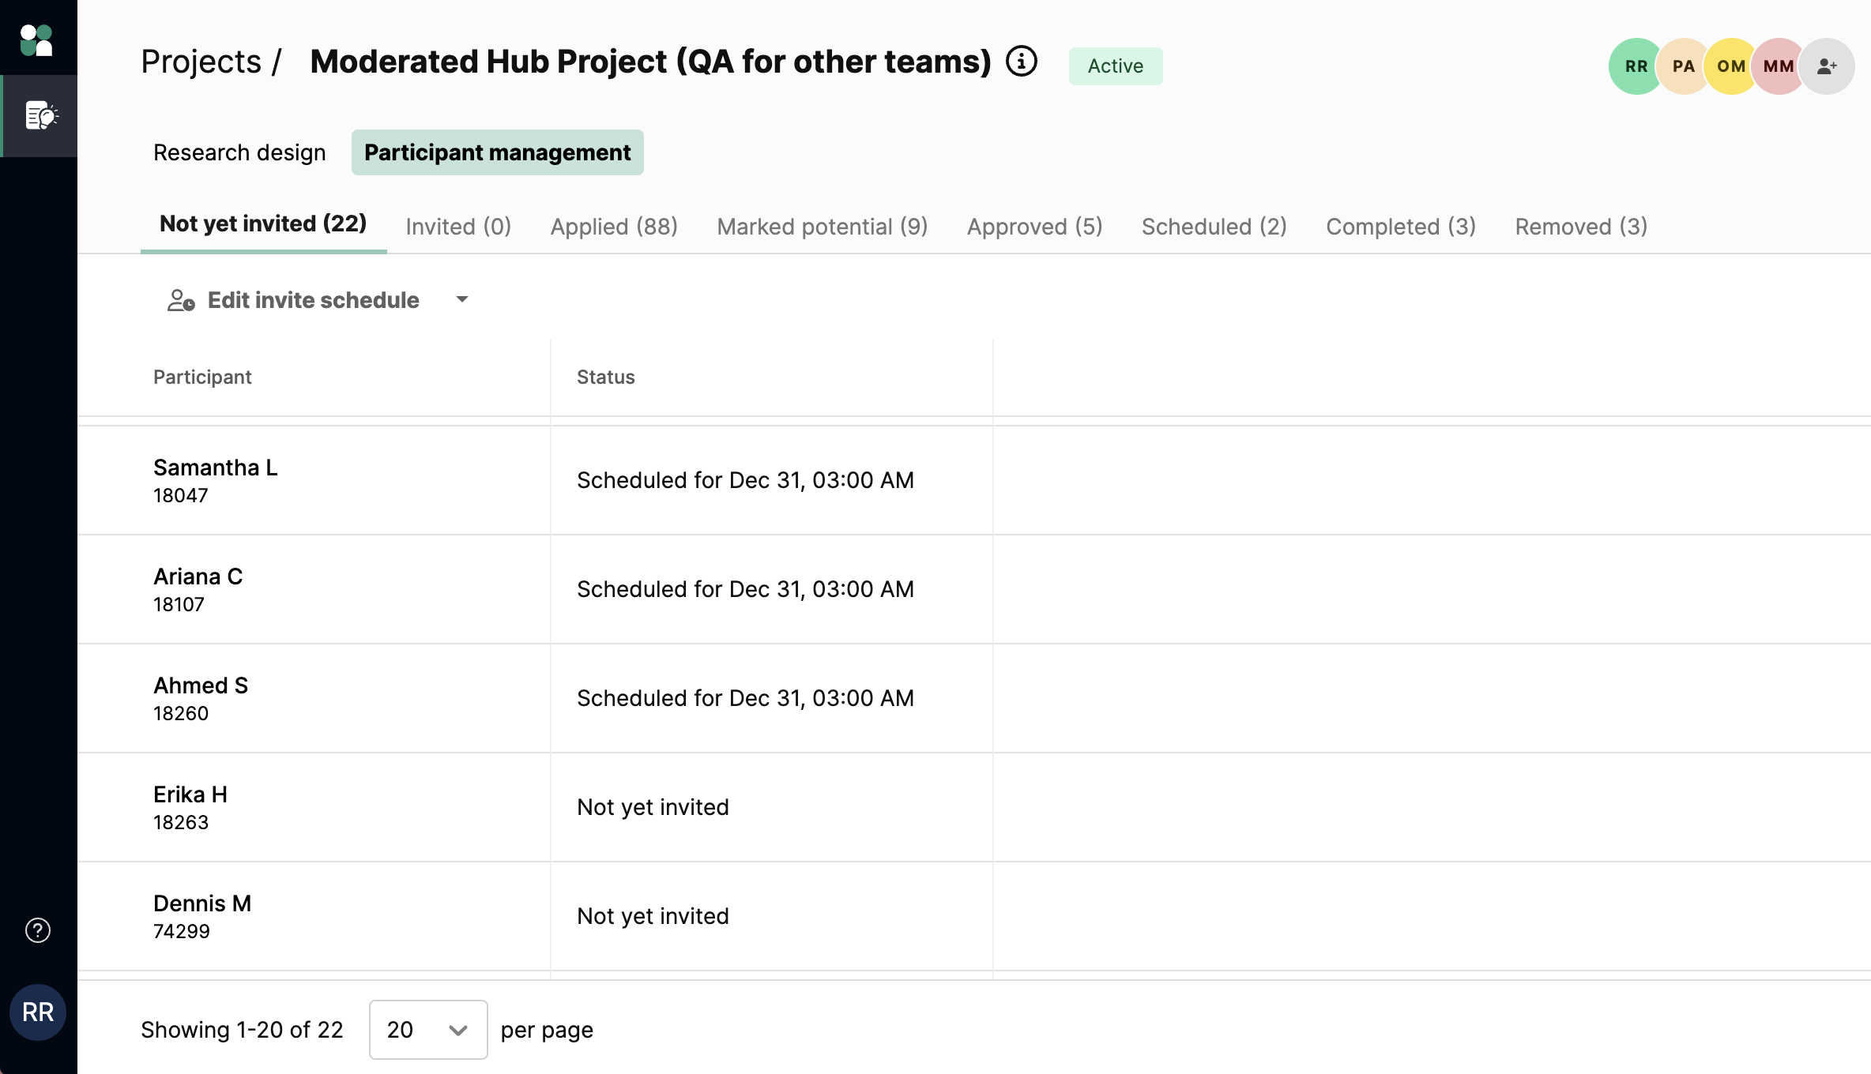Click participant ID 18047
The image size is (1871, 1074).
pyautogui.click(x=181, y=495)
